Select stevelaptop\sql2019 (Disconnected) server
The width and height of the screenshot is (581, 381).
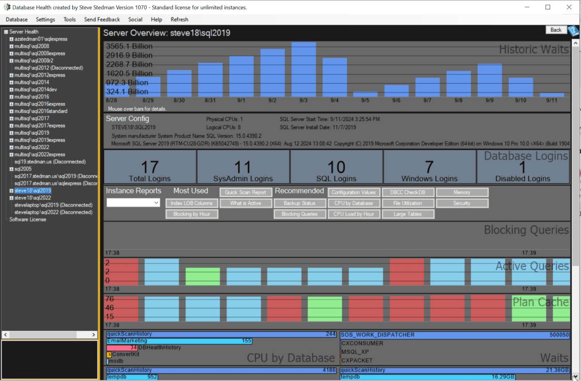pos(53,205)
